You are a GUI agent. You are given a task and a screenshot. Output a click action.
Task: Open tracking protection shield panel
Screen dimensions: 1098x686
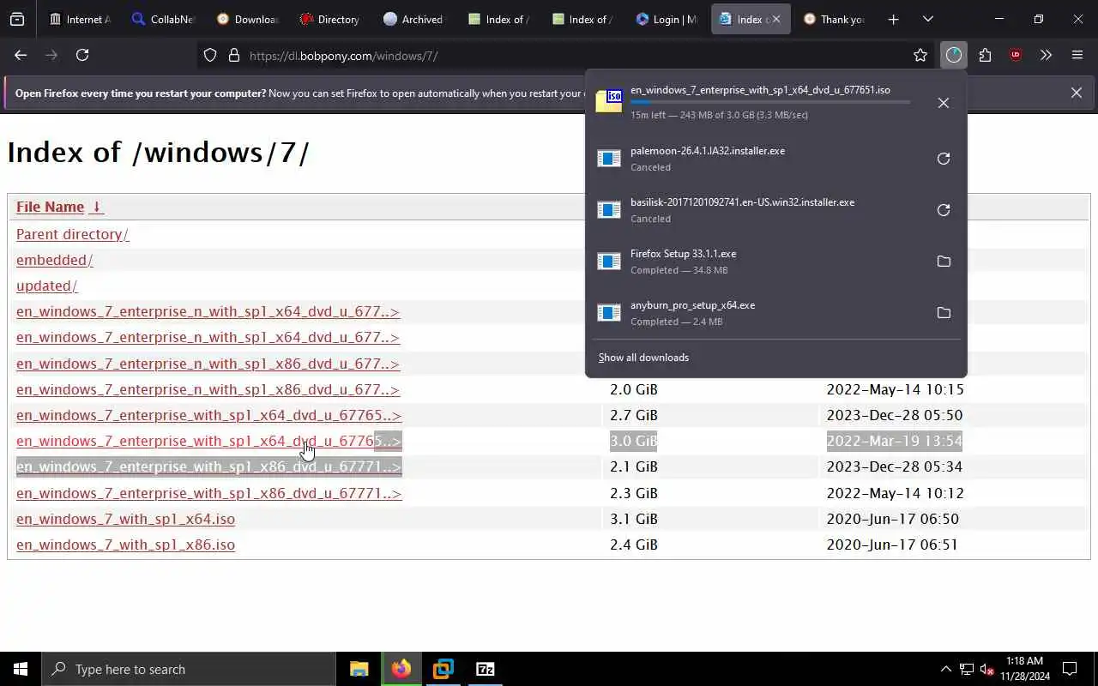point(210,55)
